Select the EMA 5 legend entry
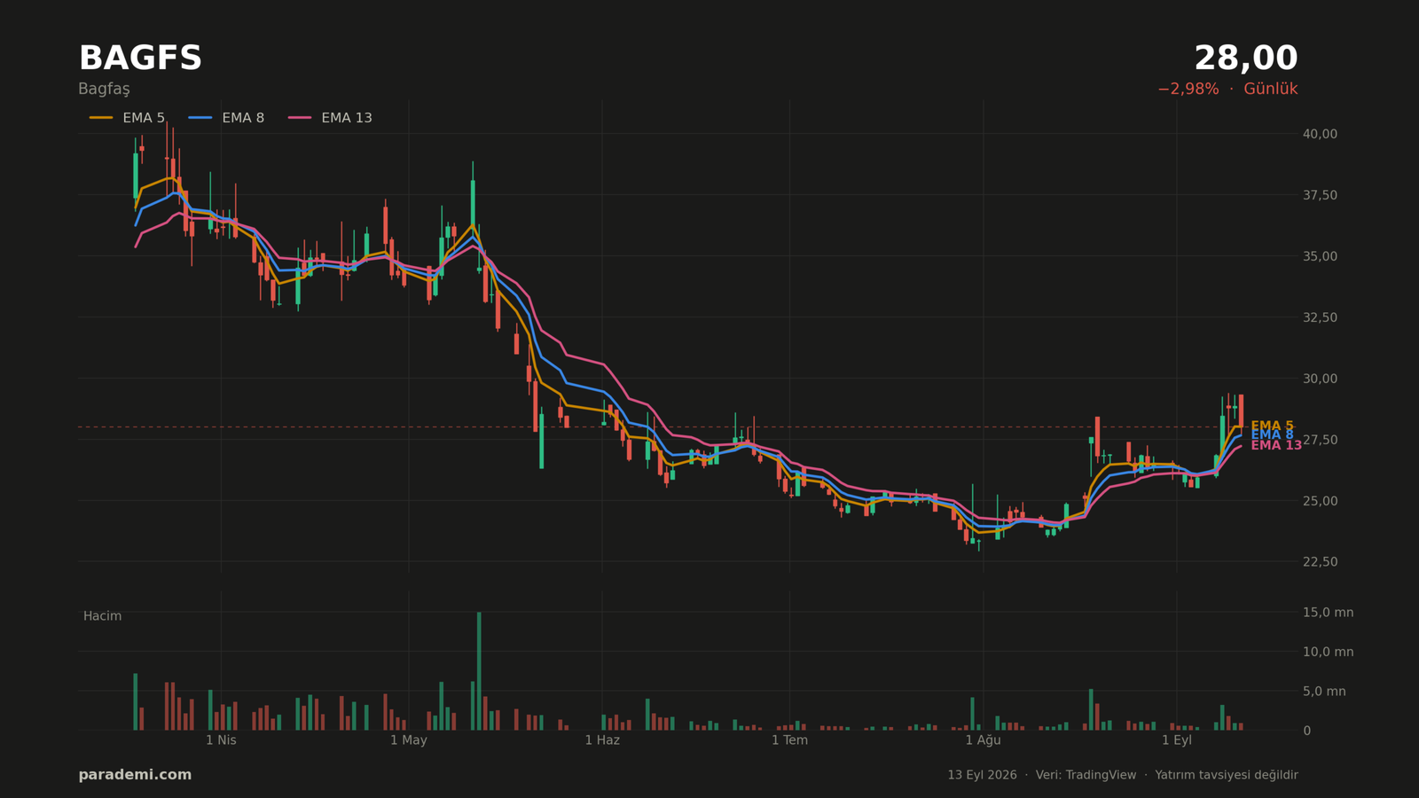The width and height of the screenshot is (1419, 798). click(x=127, y=118)
